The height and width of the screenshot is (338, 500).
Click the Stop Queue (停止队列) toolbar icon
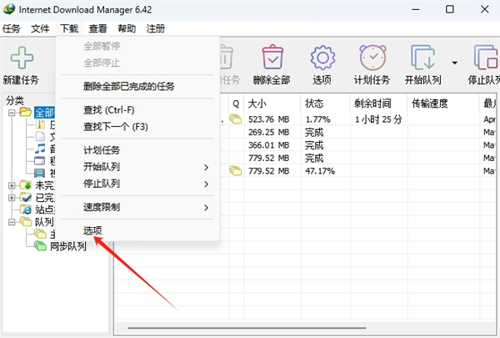click(486, 58)
